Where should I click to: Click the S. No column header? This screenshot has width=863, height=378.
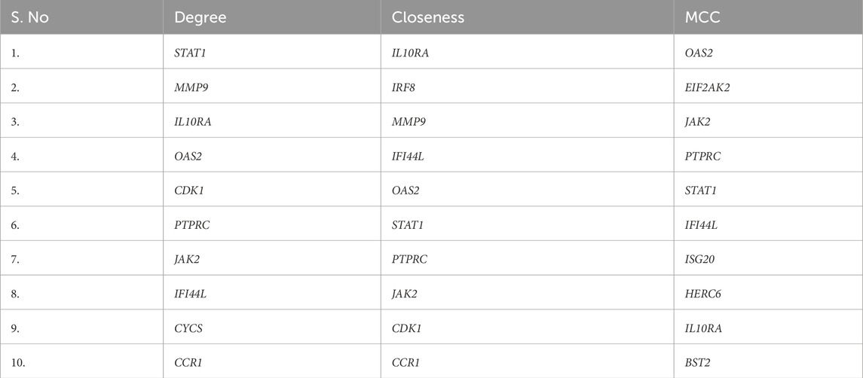27,17
